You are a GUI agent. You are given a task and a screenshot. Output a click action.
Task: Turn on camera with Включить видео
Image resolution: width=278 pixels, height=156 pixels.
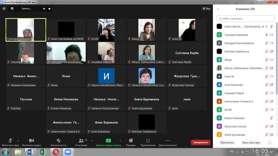(x=31, y=142)
